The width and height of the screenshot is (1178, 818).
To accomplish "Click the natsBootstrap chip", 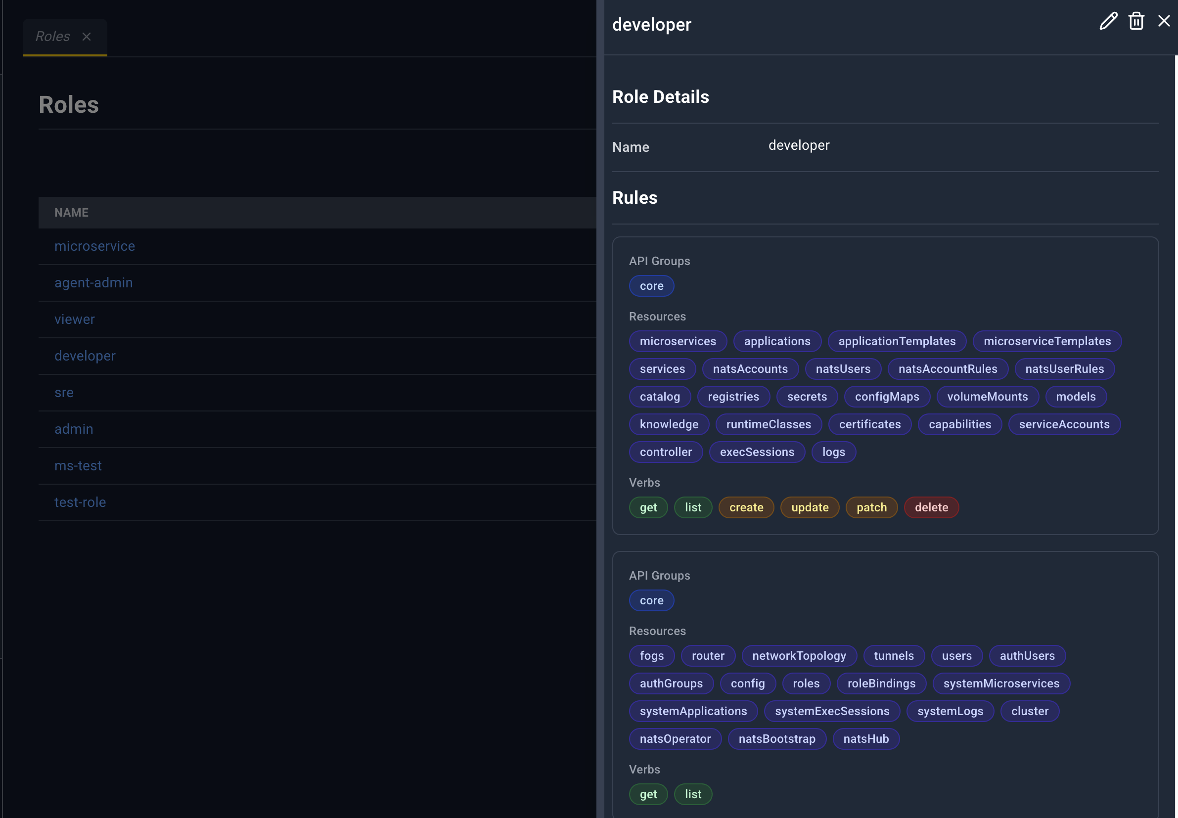I will (x=777, y=738).
